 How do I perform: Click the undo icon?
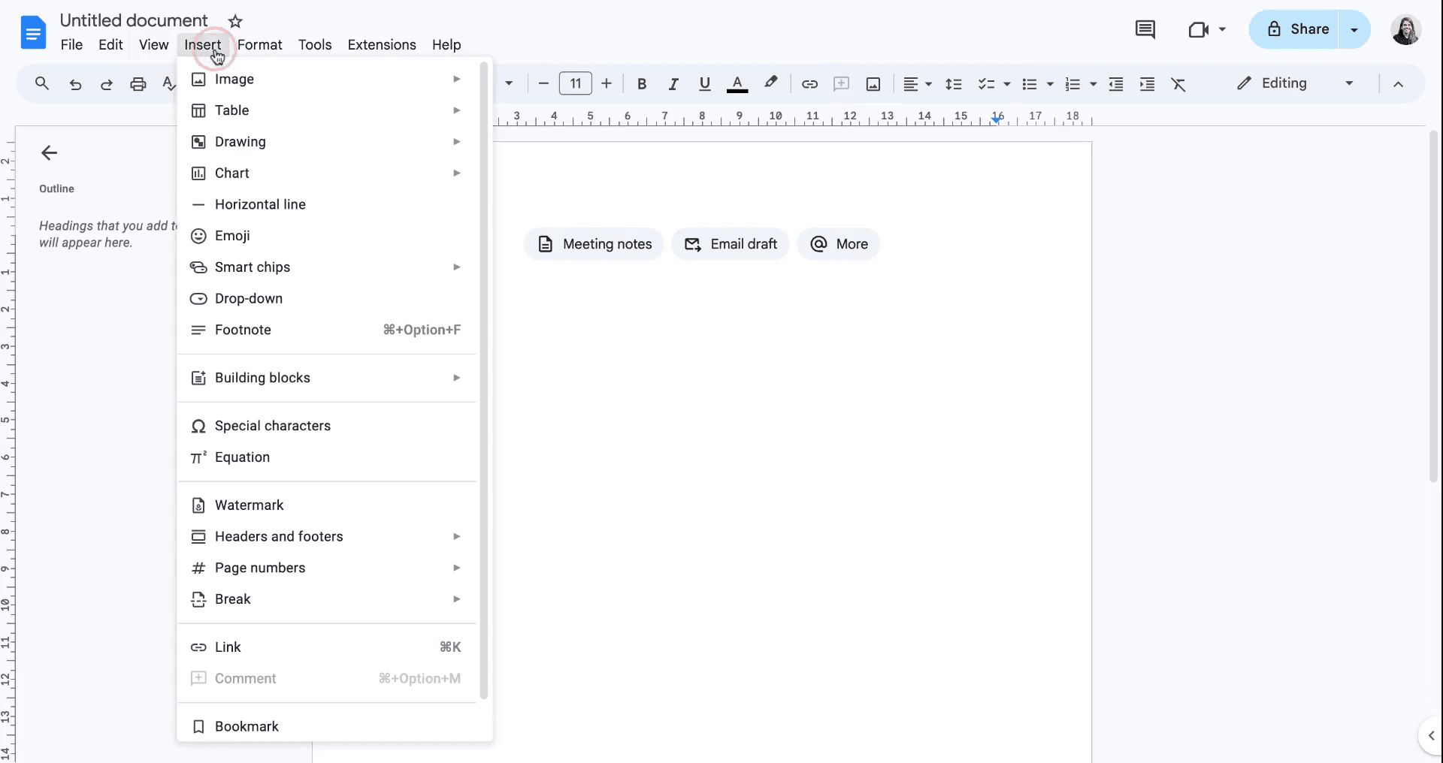(74, 83)
